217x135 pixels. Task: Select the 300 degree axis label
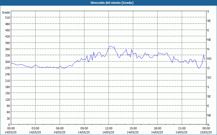click(8, 62)
